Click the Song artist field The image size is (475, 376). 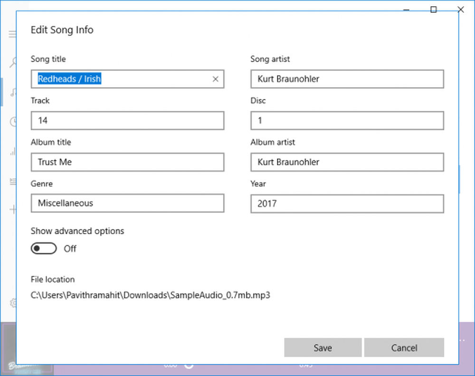(x=347, y=79)
